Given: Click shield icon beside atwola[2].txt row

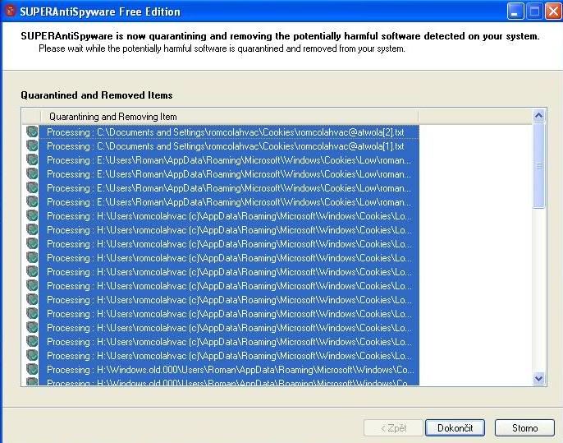Looking at the screenshot, I should coord(32,132).
